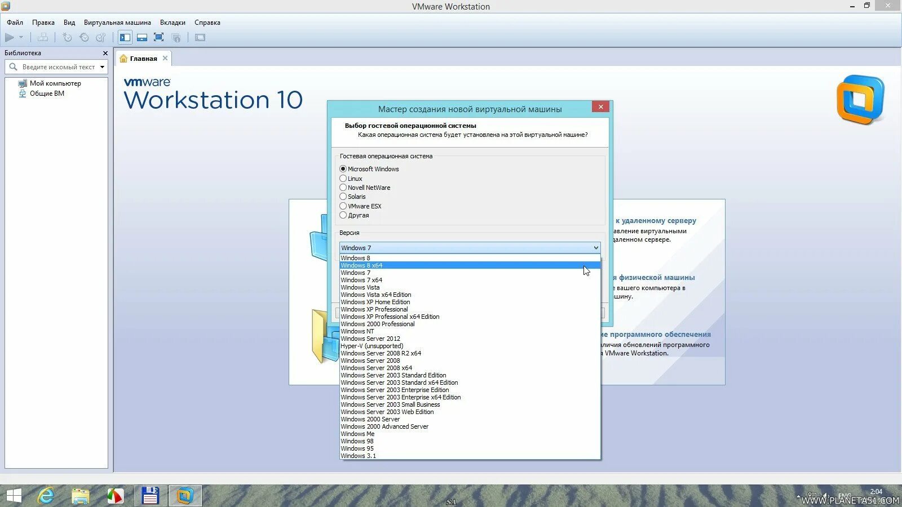Image resolution: width=902 pixels, height=507 pixels.
Task: Open the Справка menu
Action: click(x=207, y=23)
